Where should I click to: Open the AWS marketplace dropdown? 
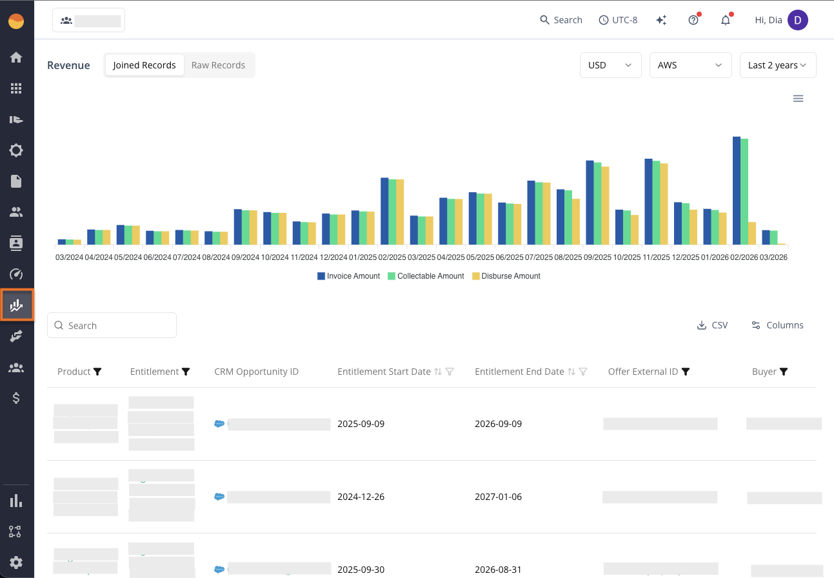[x=690, y=65]
